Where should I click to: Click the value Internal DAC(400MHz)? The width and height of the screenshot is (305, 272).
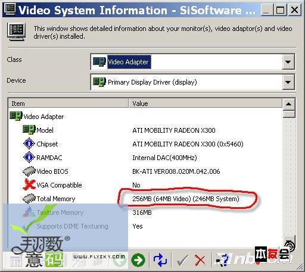click(164, 158)
